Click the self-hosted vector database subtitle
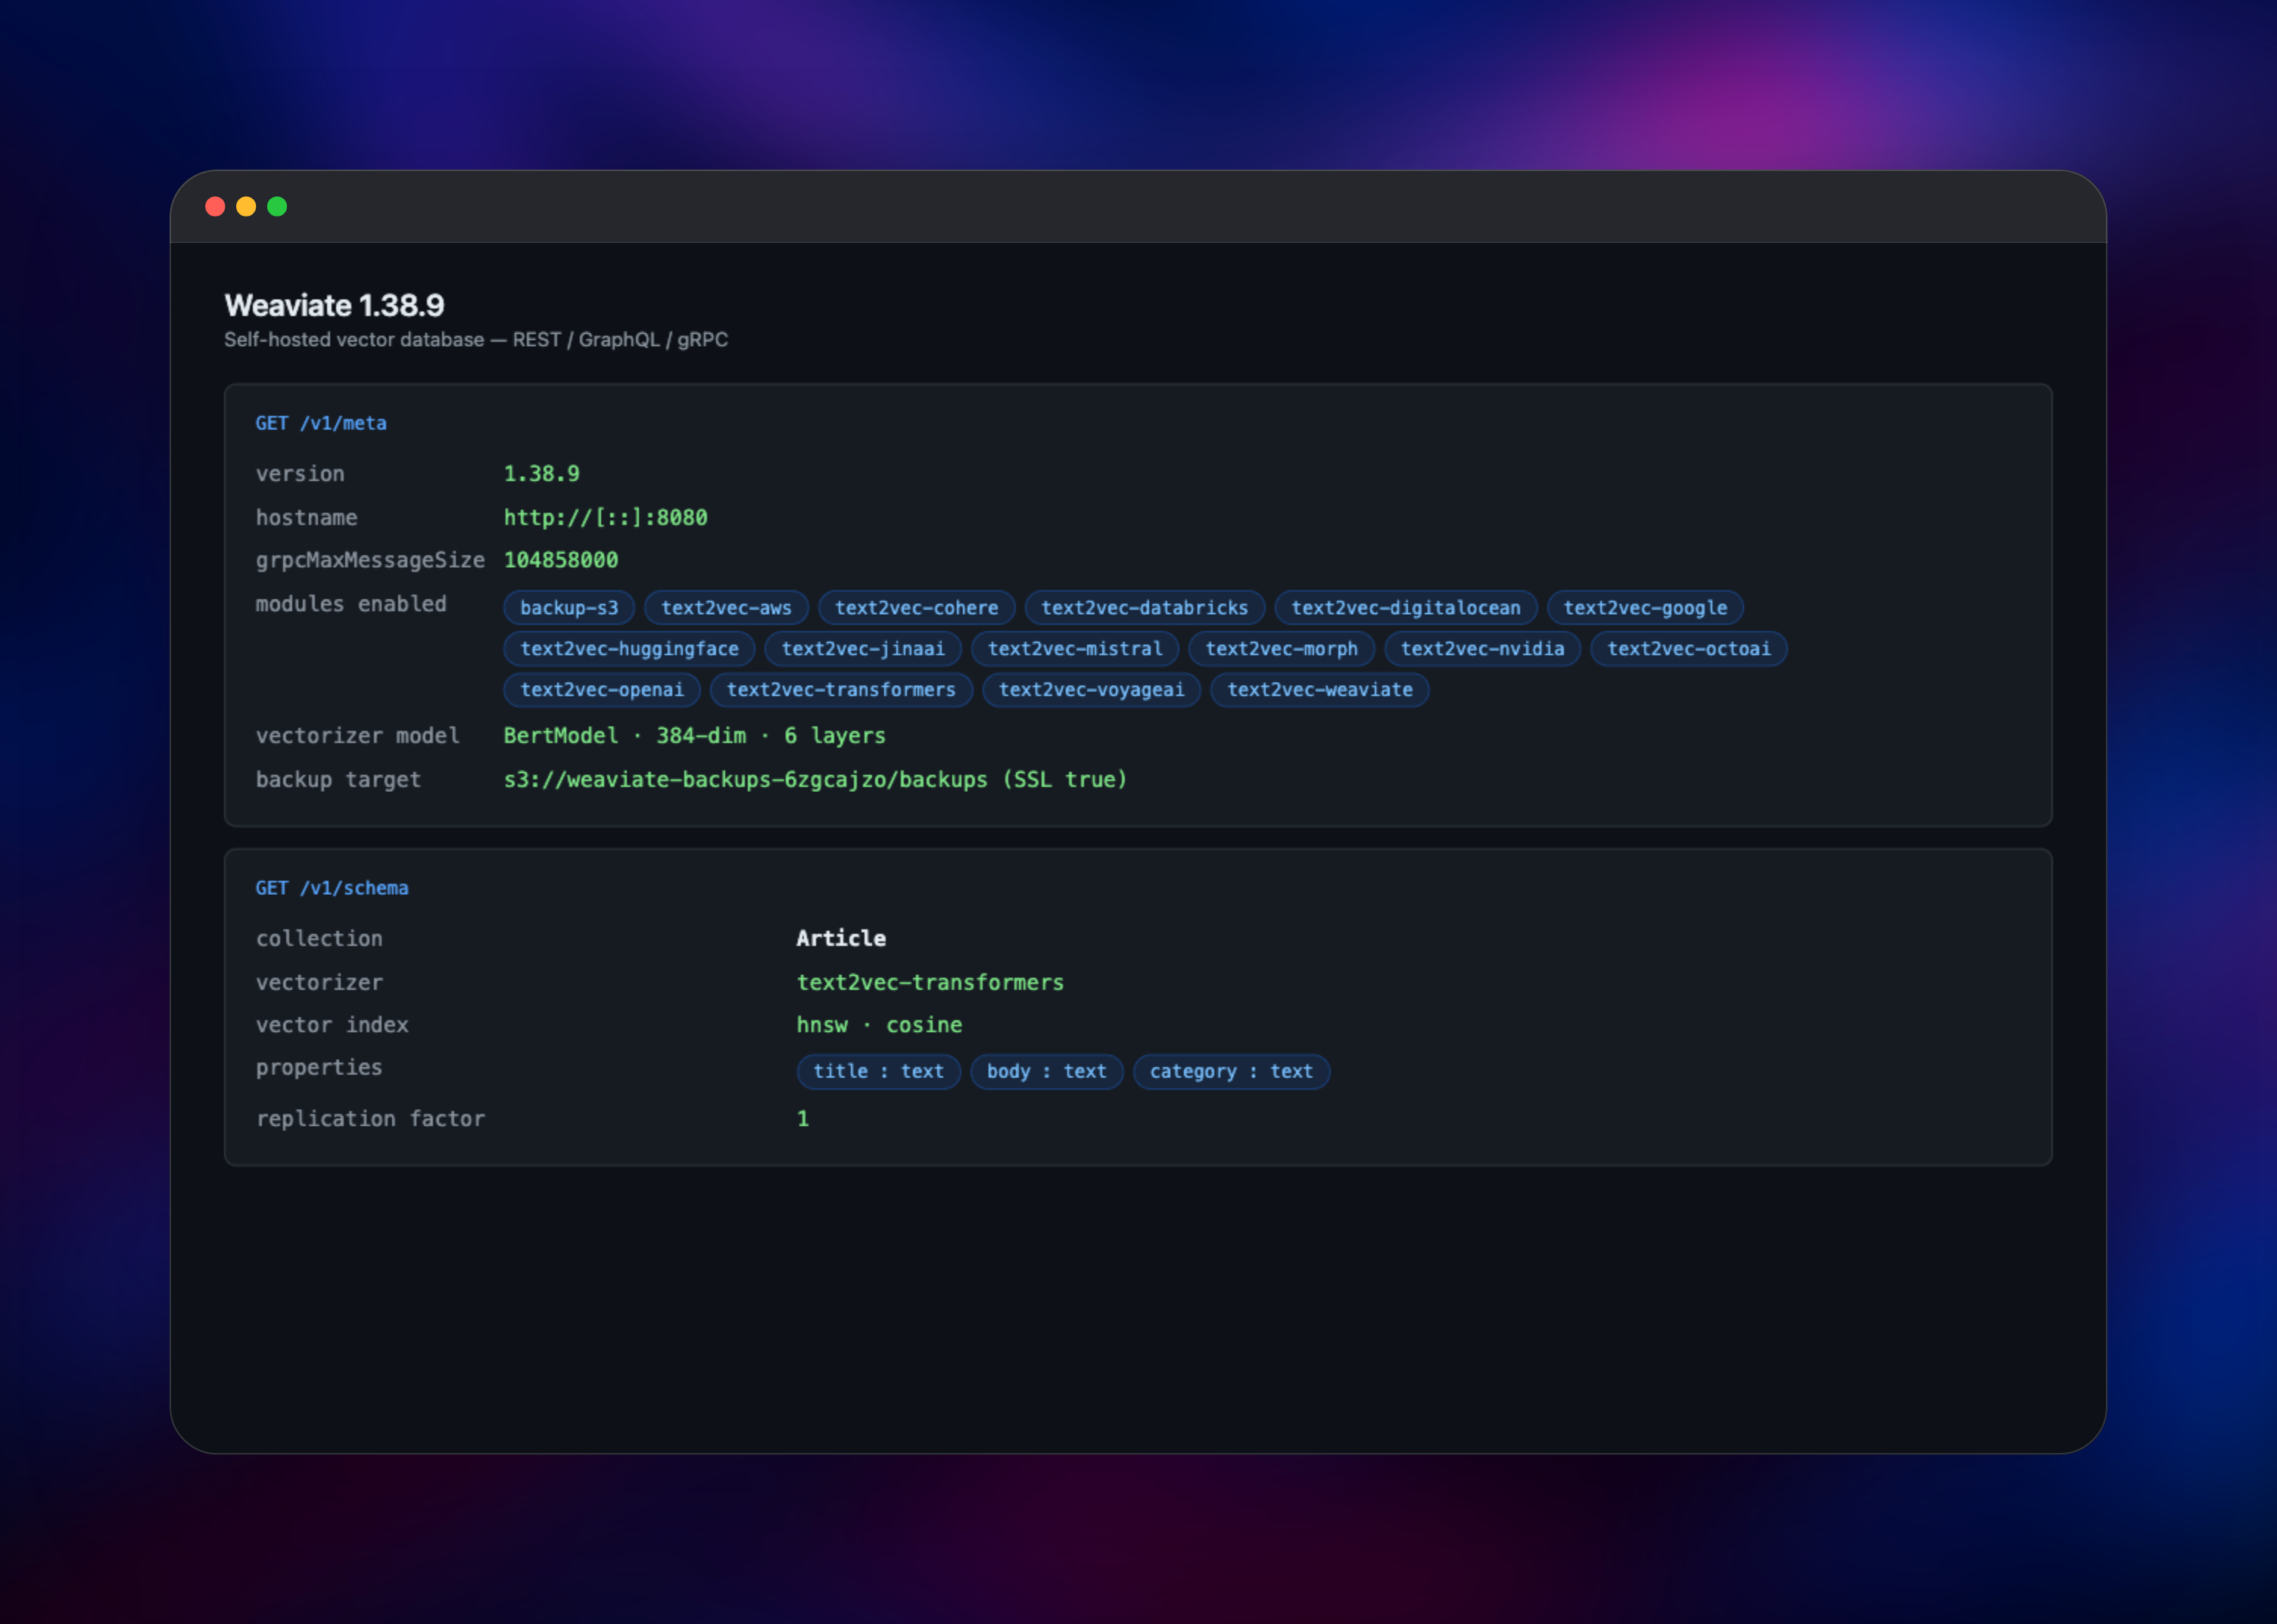Viewport: 2277px width, 1624px height. click(476, 340)
